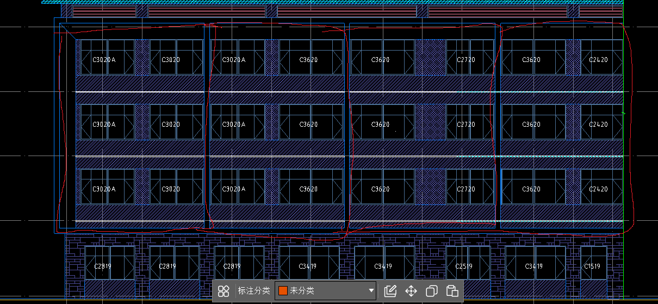Image resolution: width=658 pixels, height=304 pixels.
Task: Click the edit annotation pencil icon
Action: (390, 291)
